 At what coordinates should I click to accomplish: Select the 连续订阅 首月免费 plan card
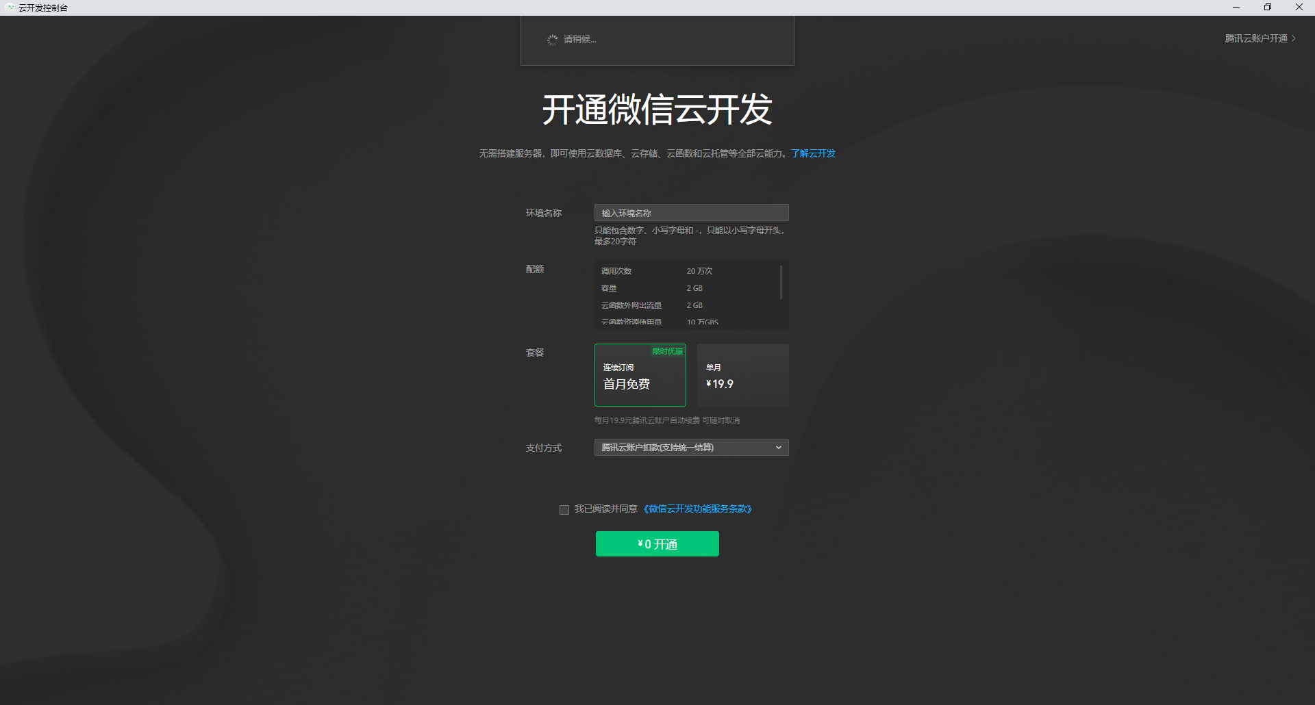[640, 375]
